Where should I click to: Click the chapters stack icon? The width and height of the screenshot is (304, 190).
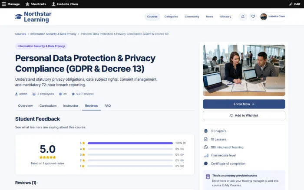click(206, 131)
